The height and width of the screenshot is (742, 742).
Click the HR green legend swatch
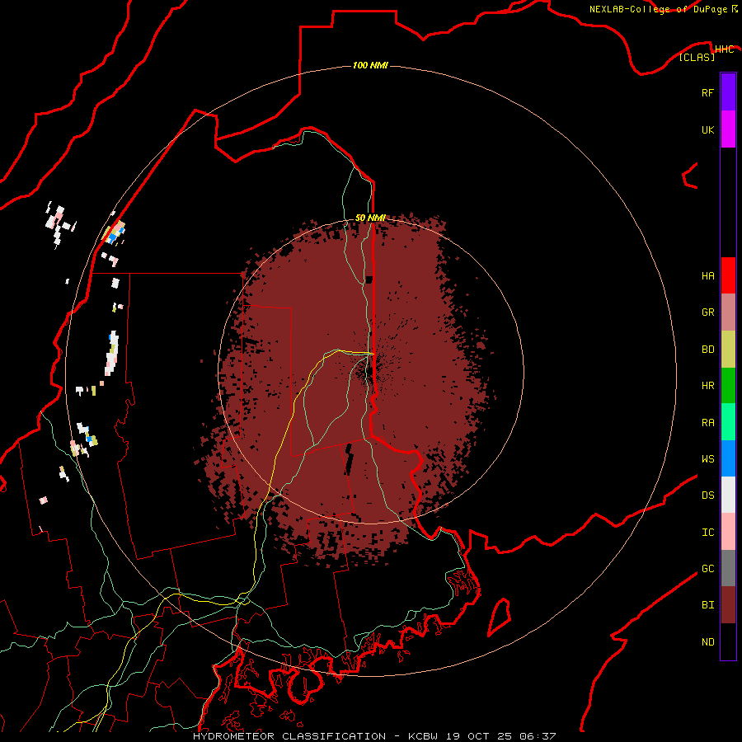click(728, 386)
